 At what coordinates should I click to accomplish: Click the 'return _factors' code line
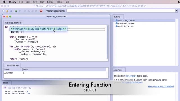click(19, 59)
